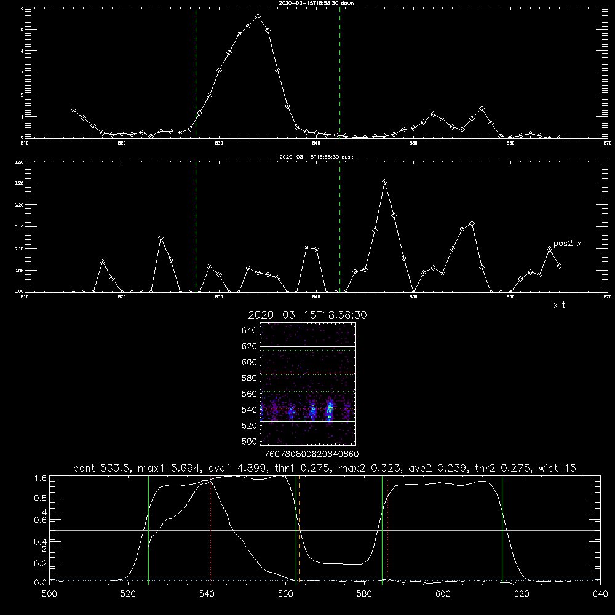Click the left green dashed line in dusk plot
The width and height of the screenshot is (615, 615).
[196, 227]
